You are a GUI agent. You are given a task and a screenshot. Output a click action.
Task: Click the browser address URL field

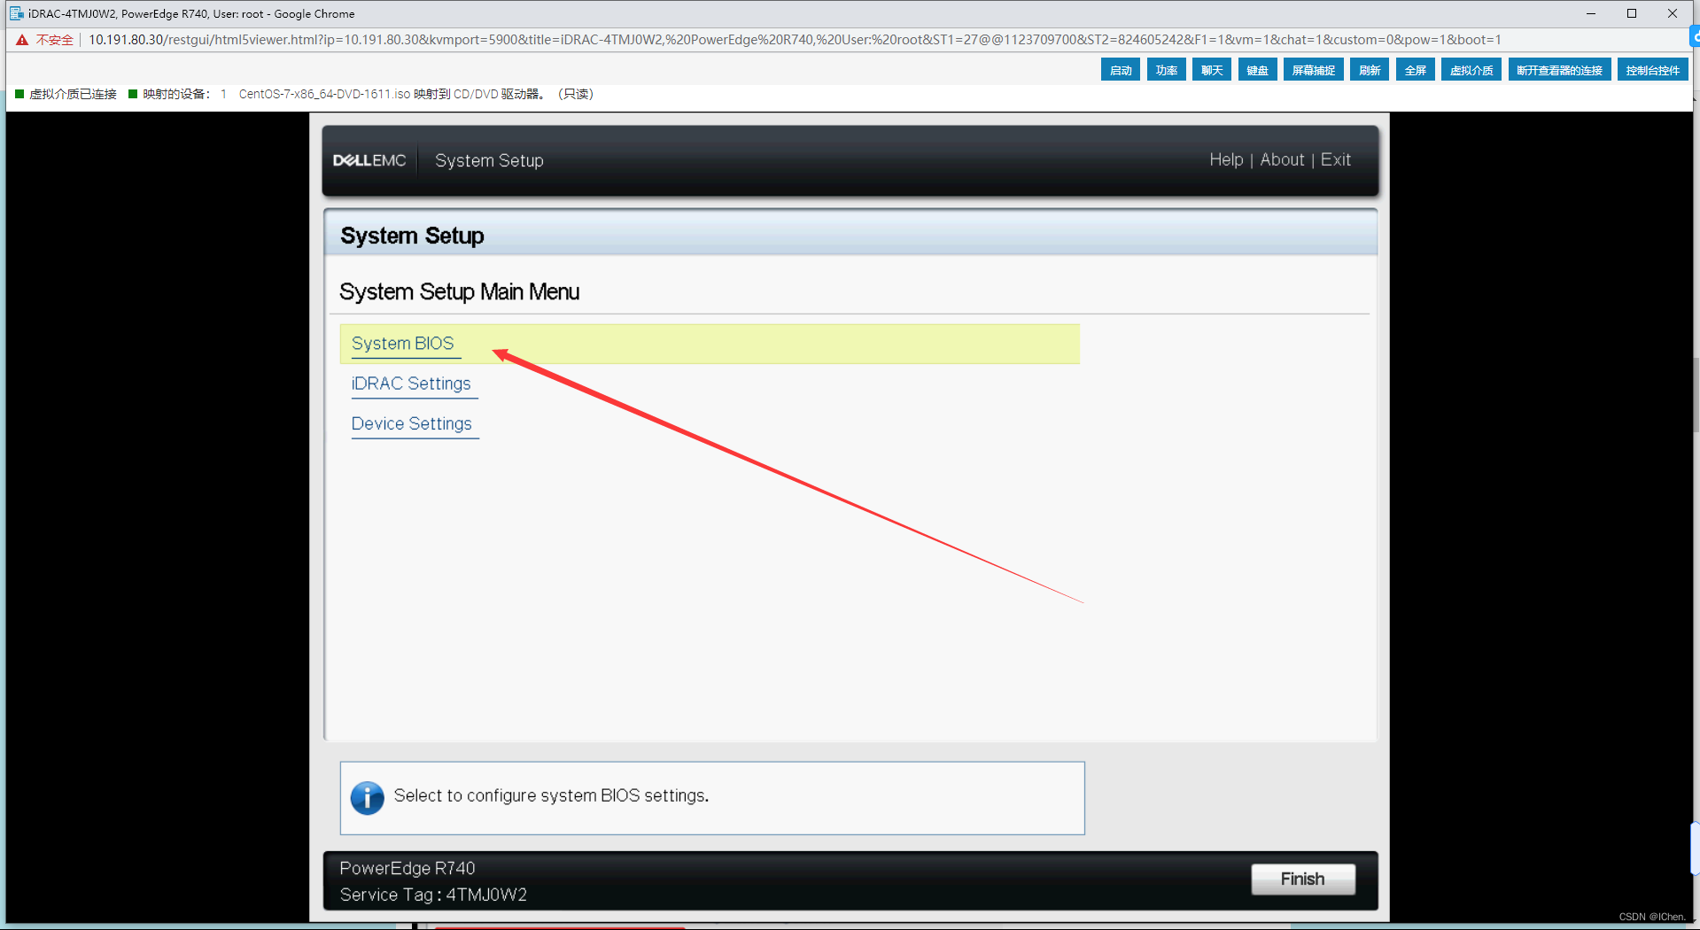click(x=795, y=40)
